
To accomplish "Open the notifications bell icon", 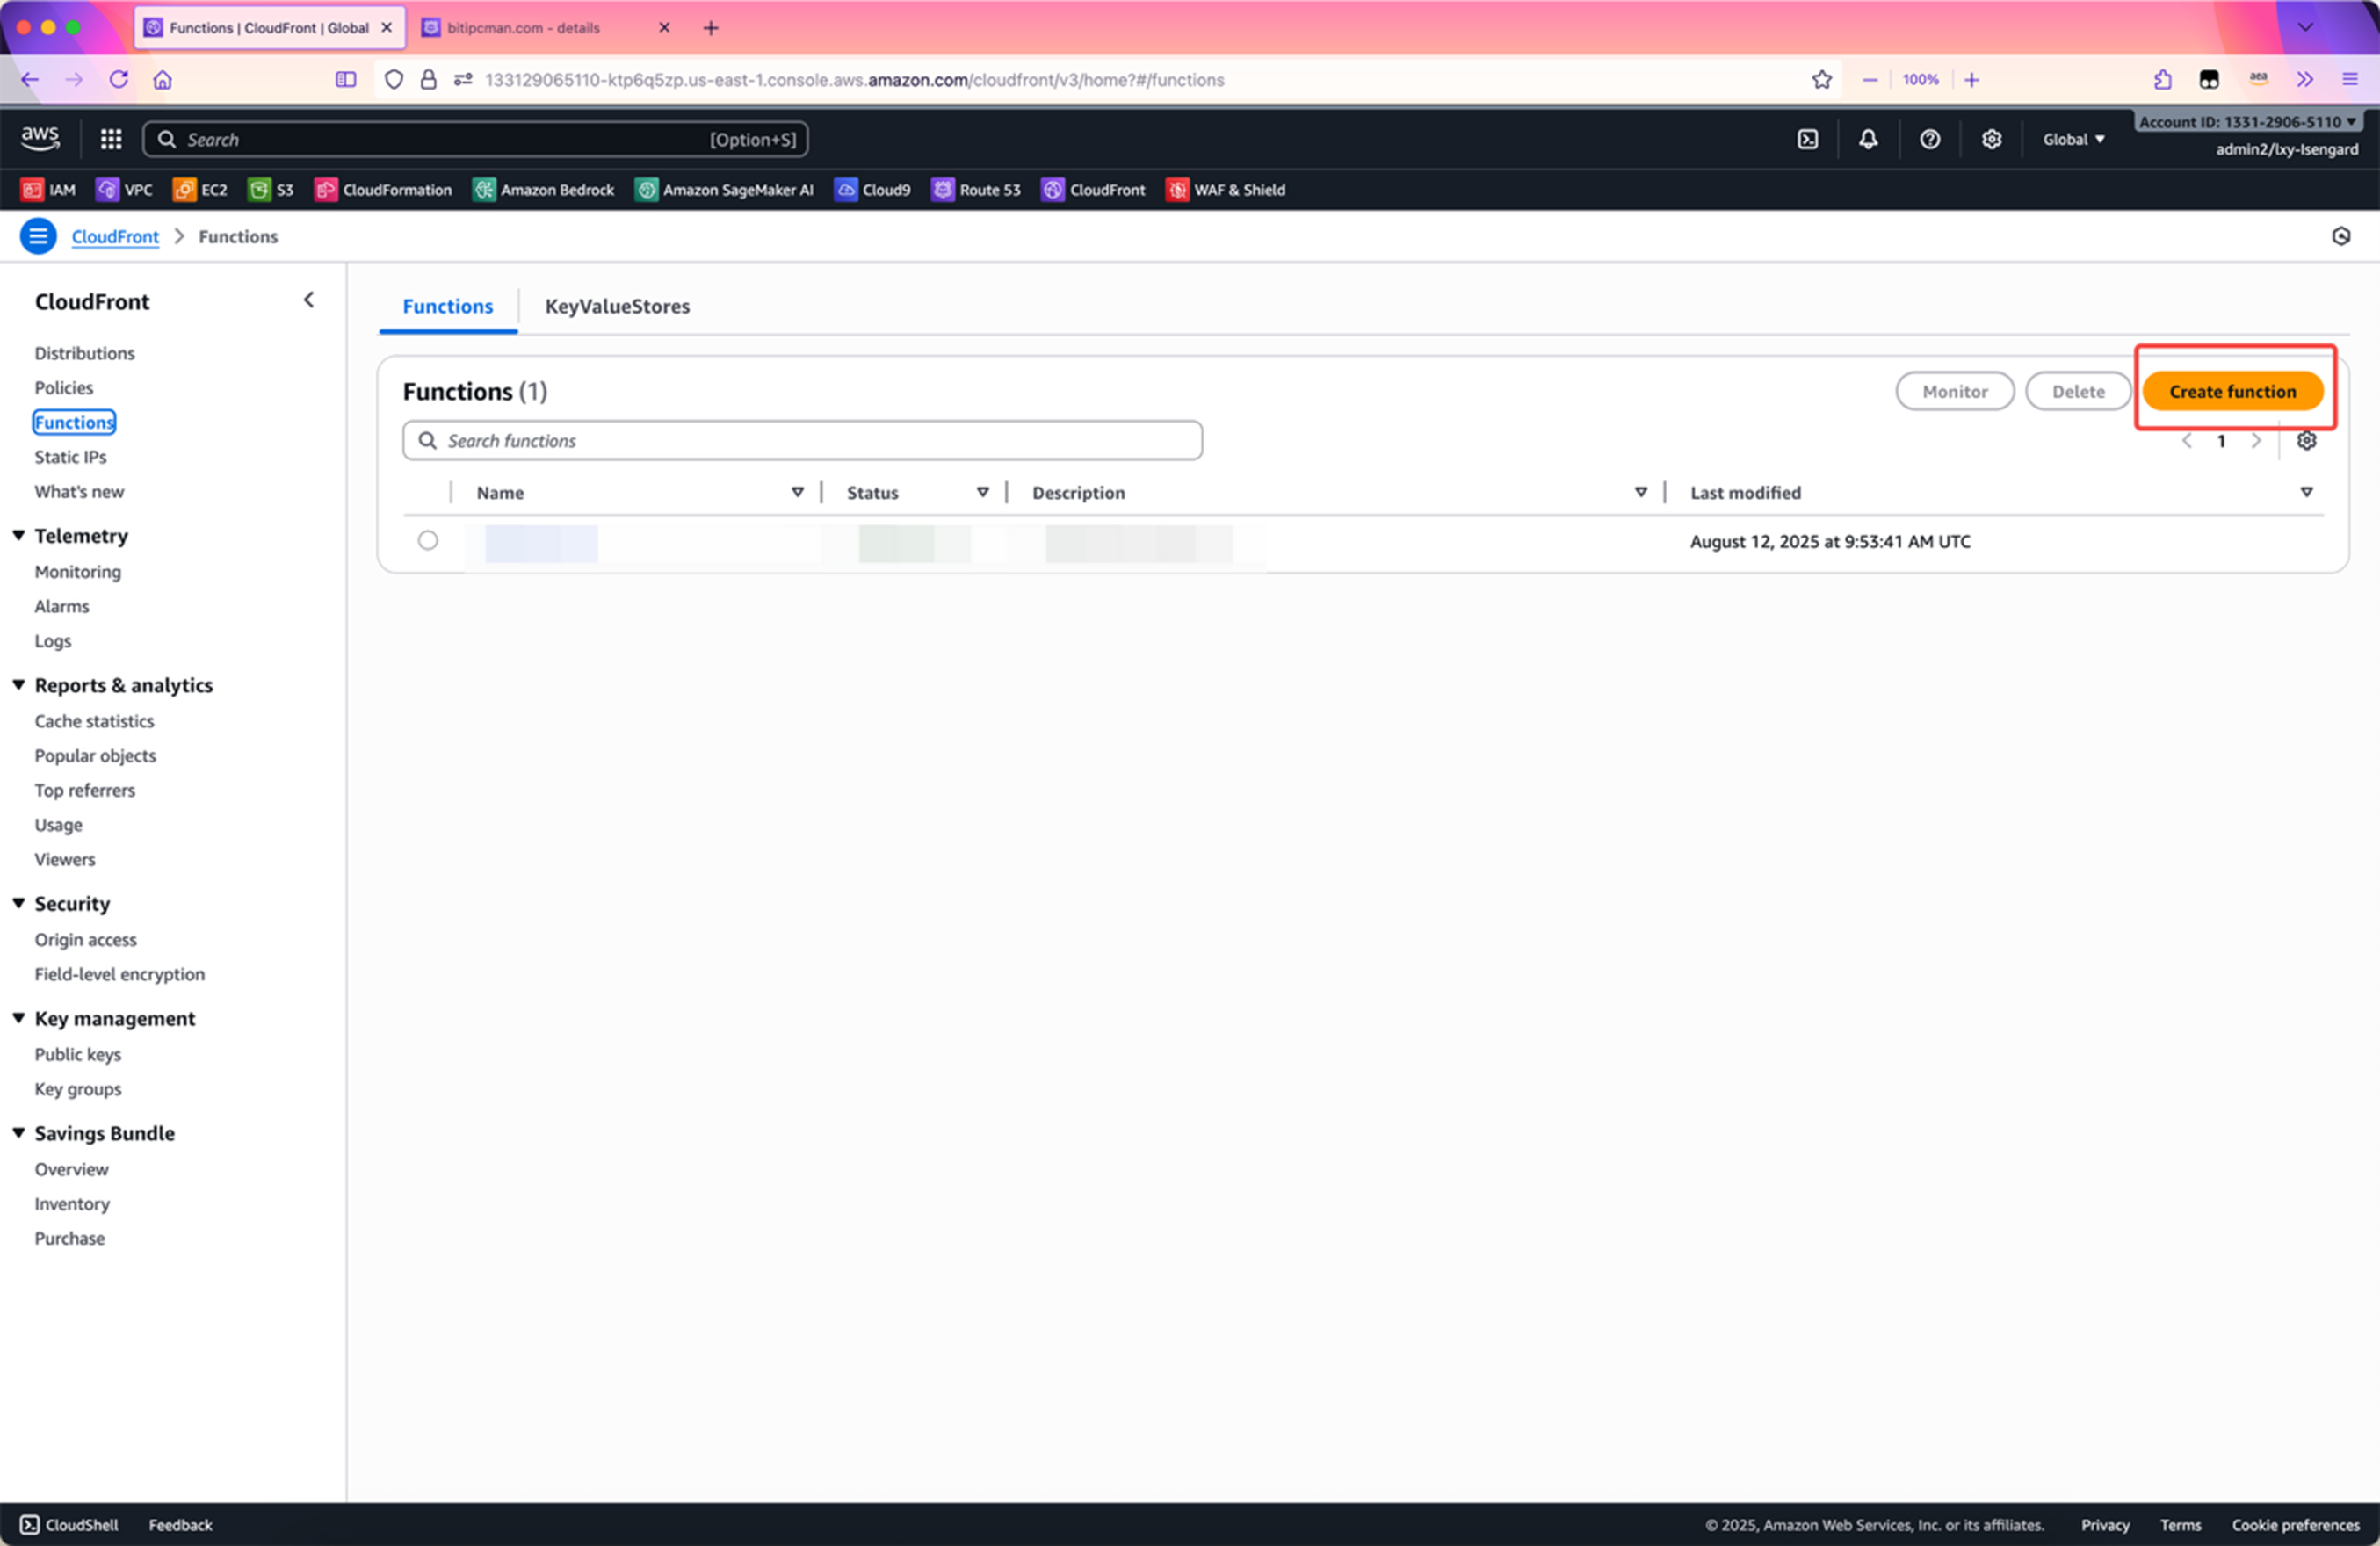I will click(1867, 139).
